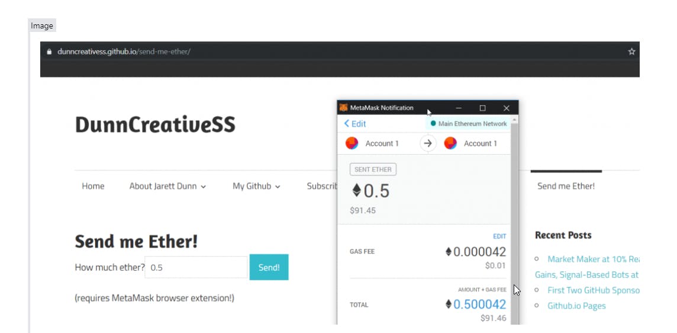
Task: Click the How much ether input field
Action: [196, 267]
